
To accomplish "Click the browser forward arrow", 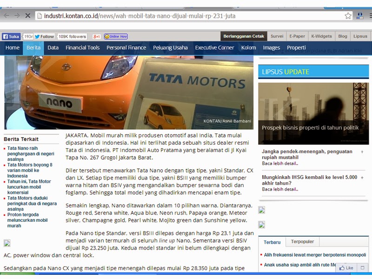I will click(x=17, y=16).
